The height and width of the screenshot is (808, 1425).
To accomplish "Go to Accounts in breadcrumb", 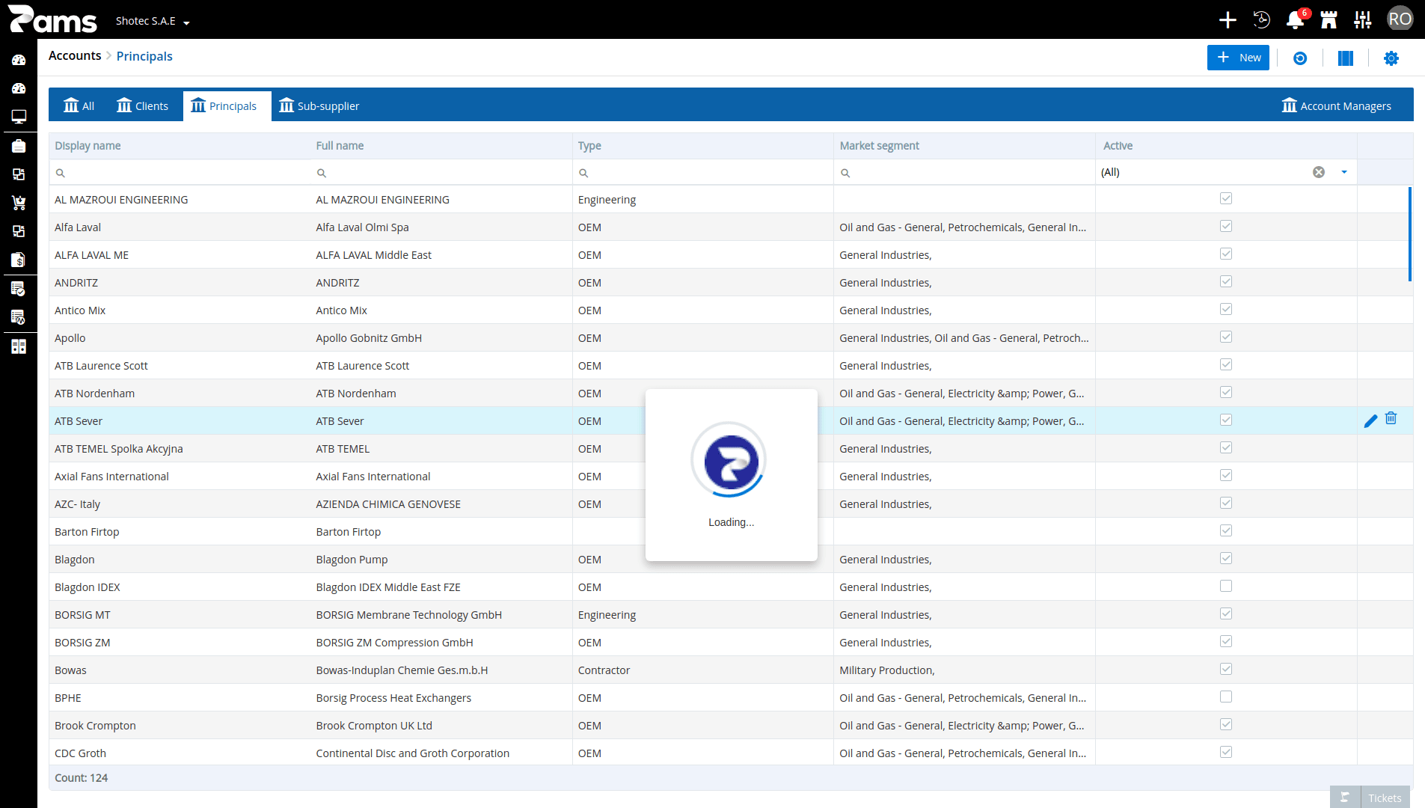I will 75,56.
